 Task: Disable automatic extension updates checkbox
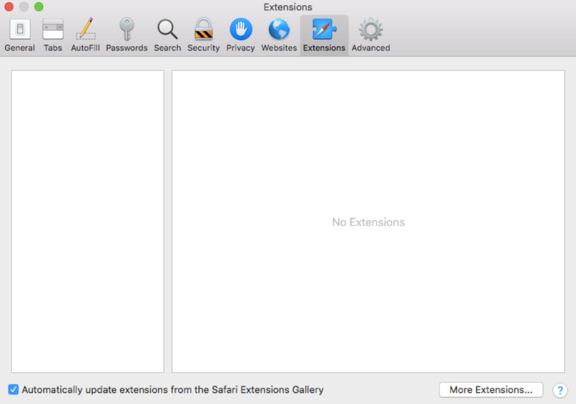pos(13,389)
